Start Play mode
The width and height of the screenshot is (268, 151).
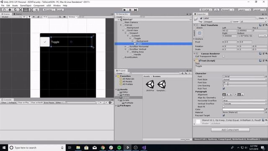click(x=125, y=10)
